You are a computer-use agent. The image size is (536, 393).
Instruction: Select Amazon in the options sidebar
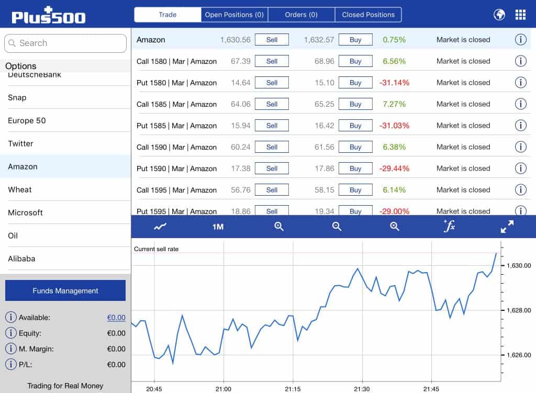click(65, 166)
